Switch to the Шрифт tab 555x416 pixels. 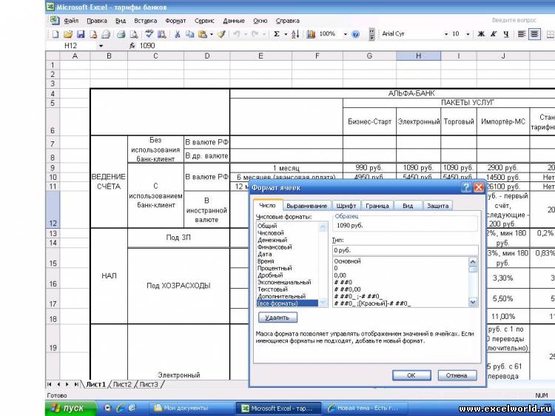[346, 206]
